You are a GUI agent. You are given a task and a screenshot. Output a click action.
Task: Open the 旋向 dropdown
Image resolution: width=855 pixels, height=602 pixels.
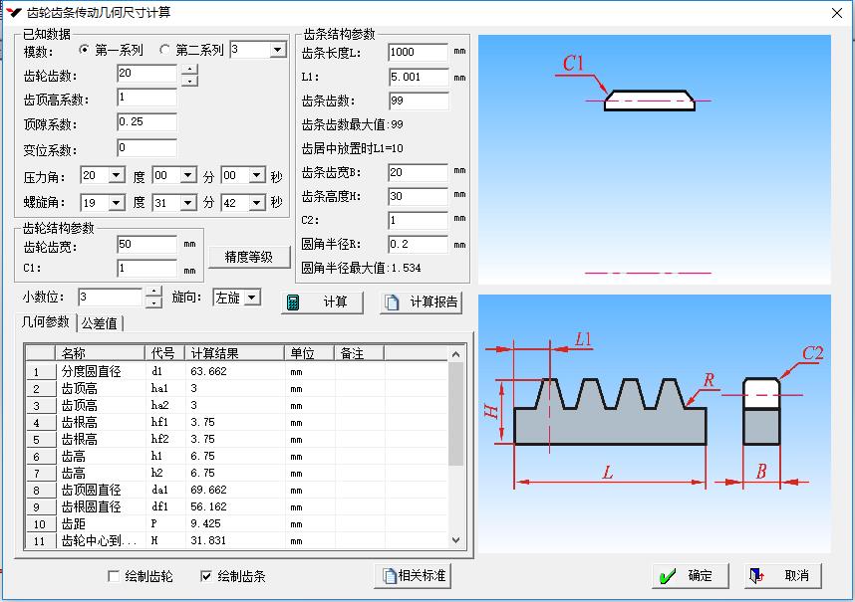[251, 298]
